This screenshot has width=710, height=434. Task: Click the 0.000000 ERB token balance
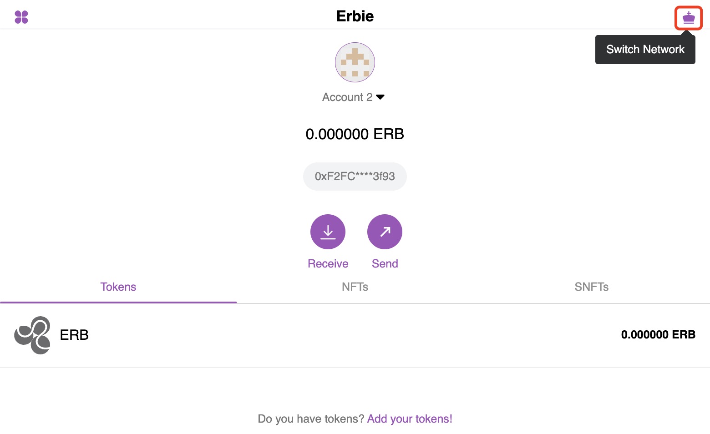click(658, 335)
